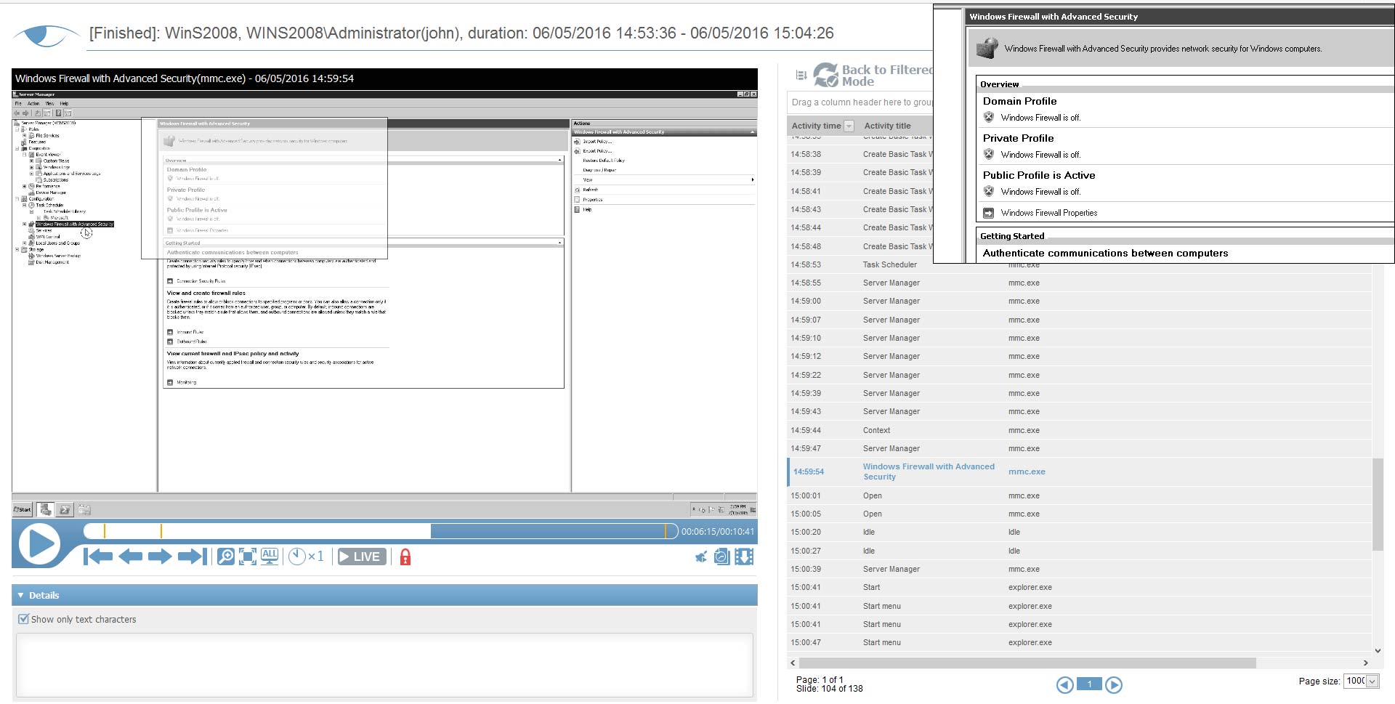Advance to the next slide with the right arrow
The image size is (1395, 704).
point(159,557)
